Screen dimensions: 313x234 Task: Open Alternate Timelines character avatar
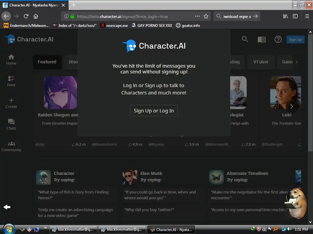click(x=216, y=177)
